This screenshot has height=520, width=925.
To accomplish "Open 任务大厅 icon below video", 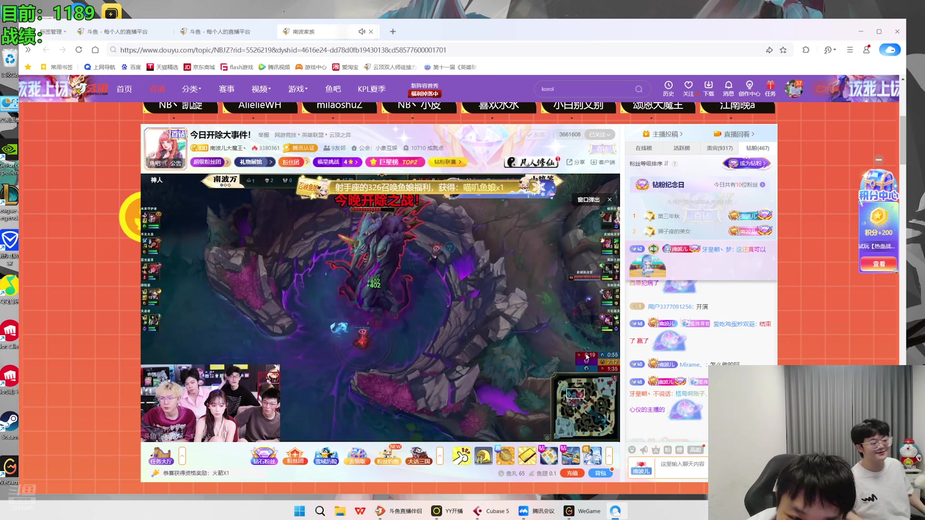I will [161, 455].
